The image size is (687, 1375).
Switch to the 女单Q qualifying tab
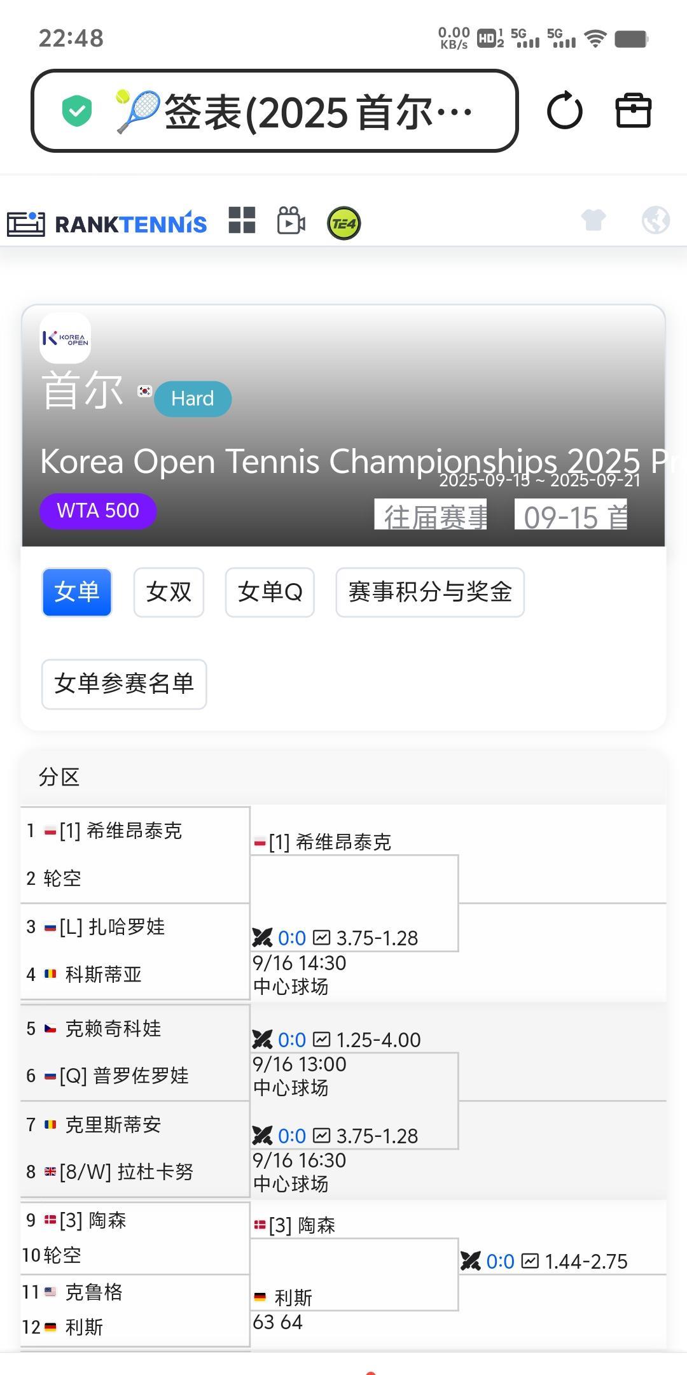270,592
